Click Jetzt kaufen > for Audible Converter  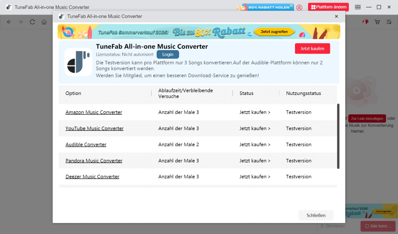pos(255,145)
